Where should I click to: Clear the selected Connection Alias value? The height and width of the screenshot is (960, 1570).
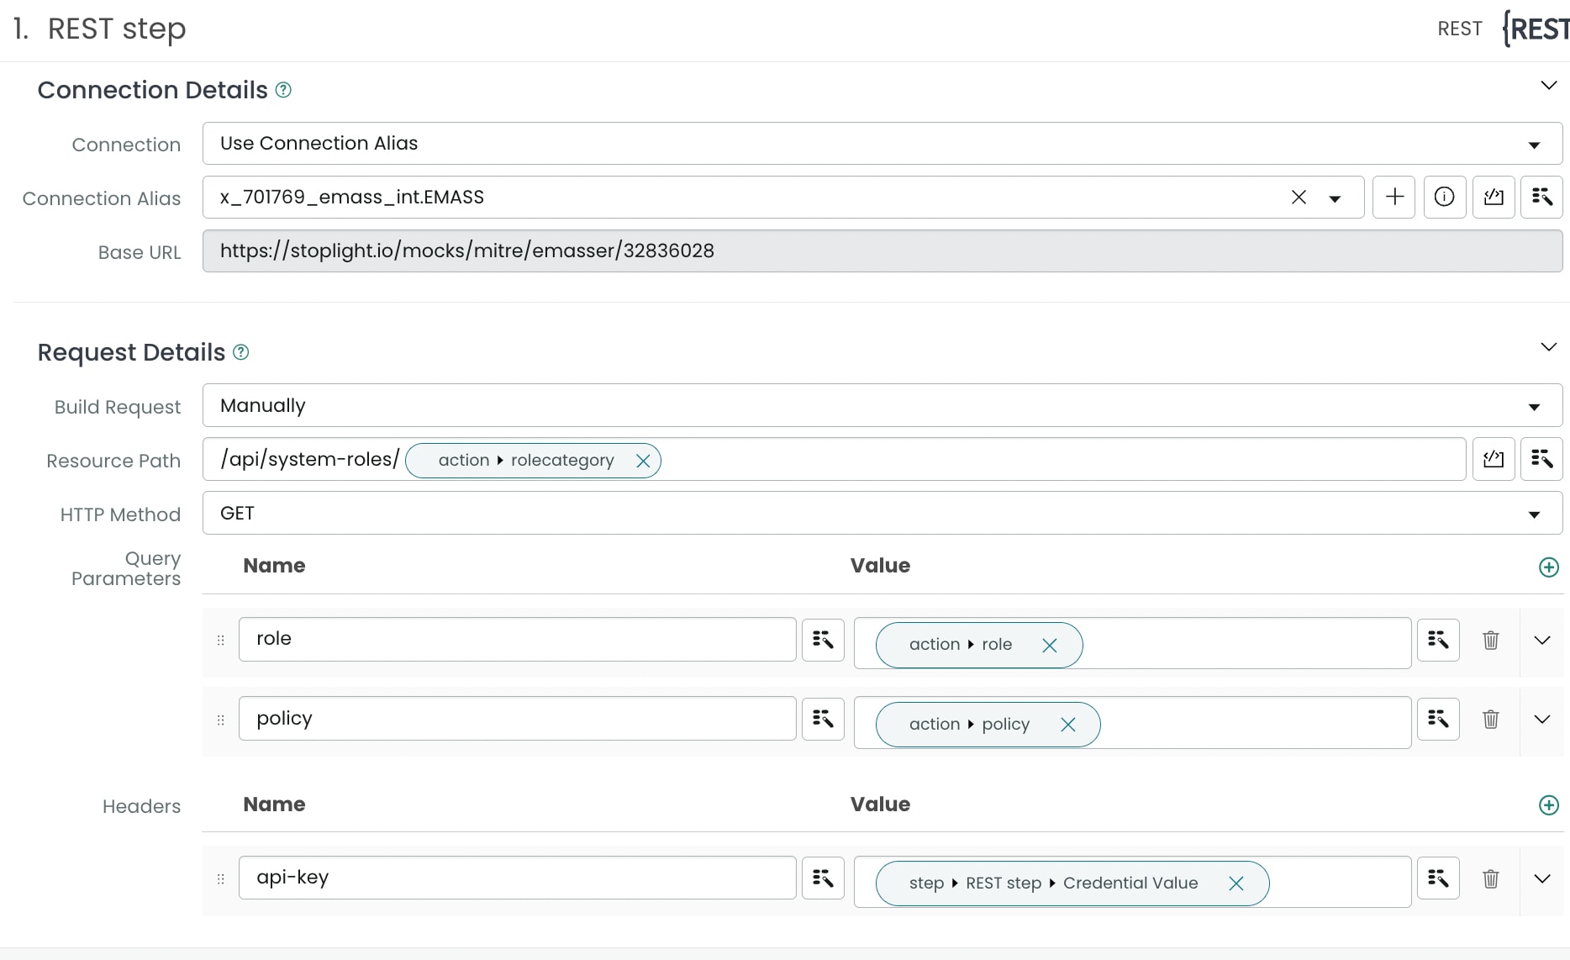pos(1299,197)
